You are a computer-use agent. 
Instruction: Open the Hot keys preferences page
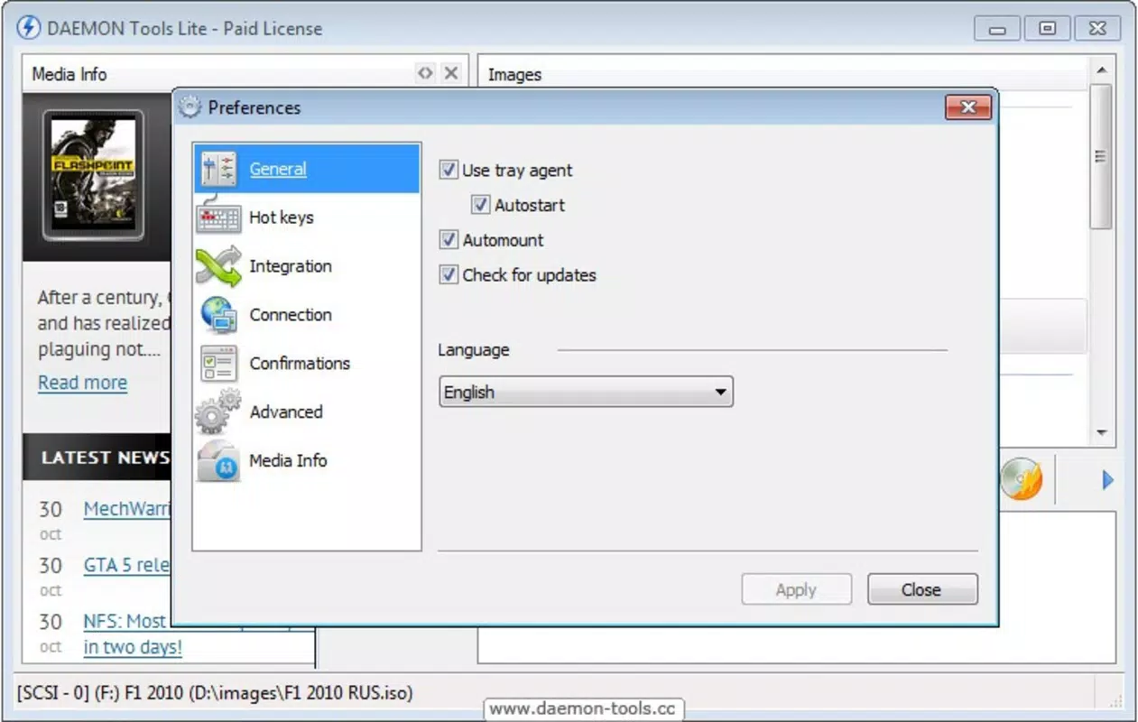[x=307, y=218]
